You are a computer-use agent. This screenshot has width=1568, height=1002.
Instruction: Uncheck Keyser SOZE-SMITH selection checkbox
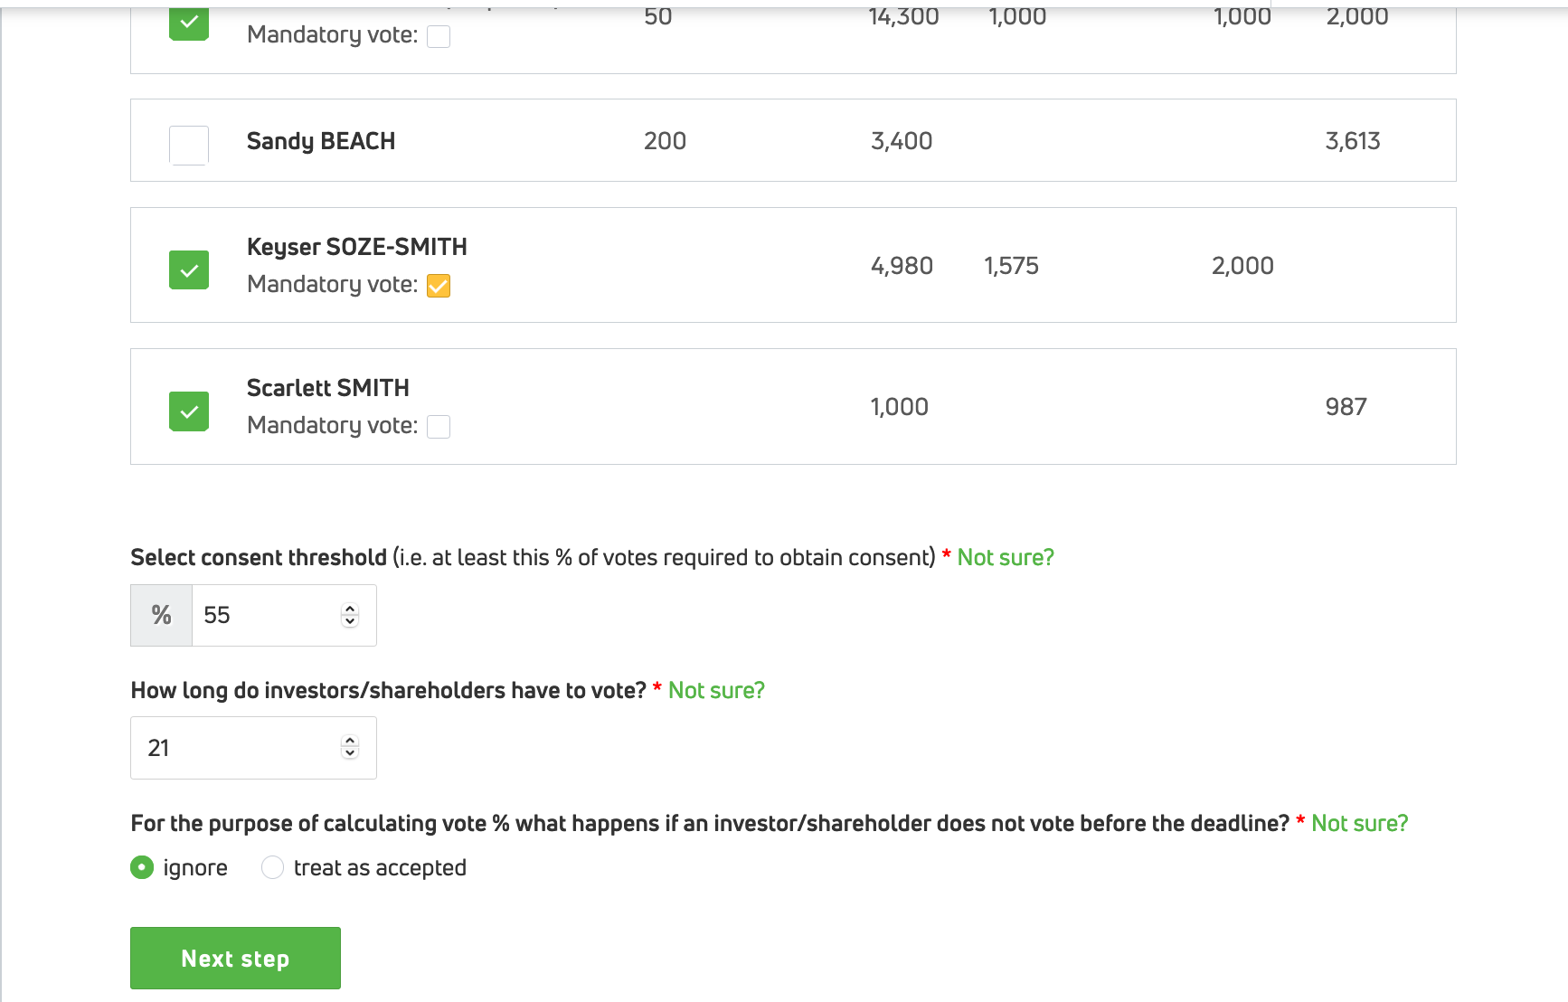[189, 269]
